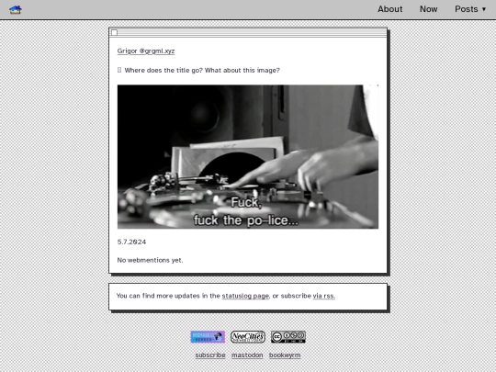Click the NeoCities badge
Viewport: 496px width, 372px height.
tap(248, 337)
